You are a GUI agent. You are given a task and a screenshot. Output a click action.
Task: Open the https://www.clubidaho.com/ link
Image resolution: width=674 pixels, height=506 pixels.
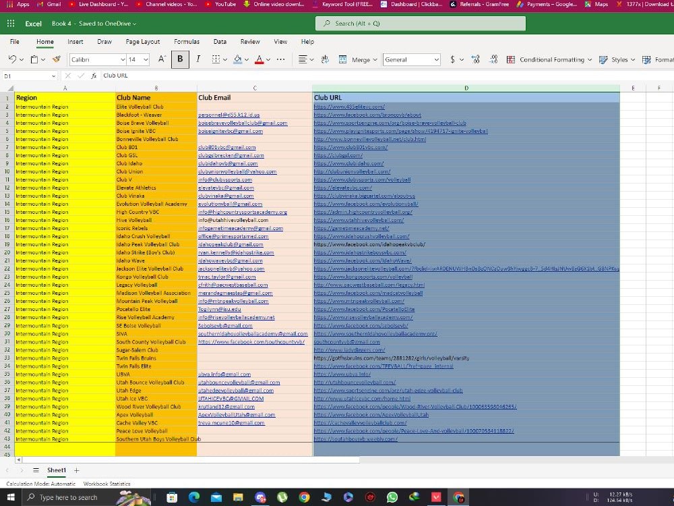tap(348, 163)
